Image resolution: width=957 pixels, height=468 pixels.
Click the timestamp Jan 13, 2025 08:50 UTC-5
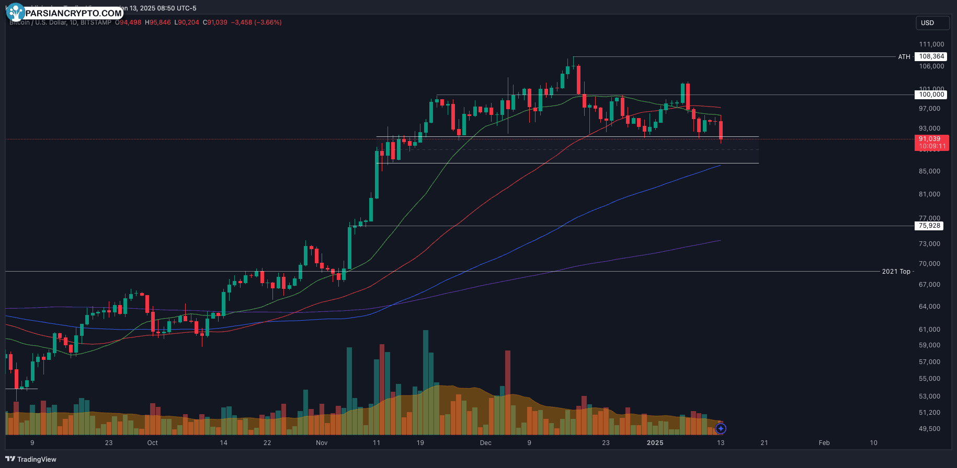coord(158,8)
